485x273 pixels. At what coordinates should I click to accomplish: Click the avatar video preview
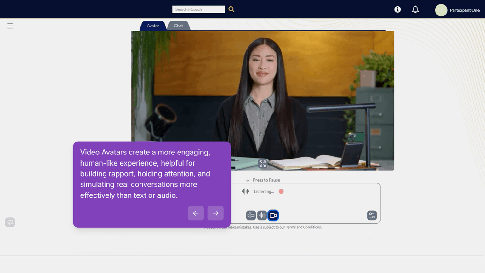click(262, 95)
